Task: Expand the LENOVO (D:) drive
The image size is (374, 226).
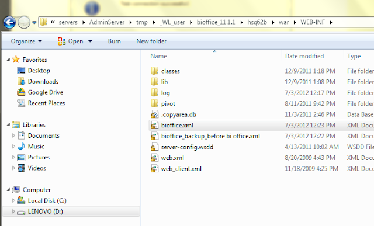Action: (13, 211)
